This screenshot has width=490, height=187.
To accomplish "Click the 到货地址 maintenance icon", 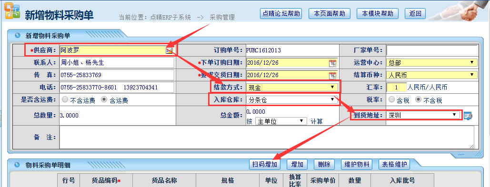I will point(468,116).
